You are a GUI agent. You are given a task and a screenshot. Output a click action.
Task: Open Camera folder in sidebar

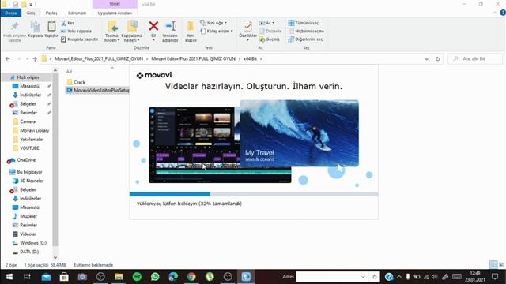(x=28, y=121)
